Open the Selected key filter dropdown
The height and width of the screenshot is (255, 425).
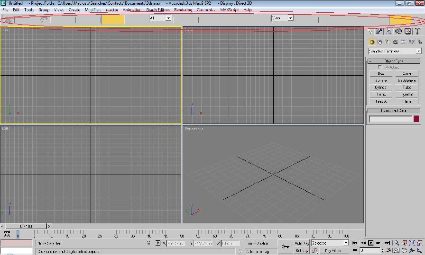tap(330, 243)
